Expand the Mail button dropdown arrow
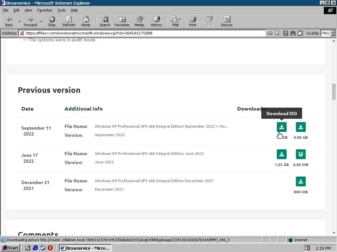Image resolution: width=337 pixels, height=252 pixels. click(179, 19)
